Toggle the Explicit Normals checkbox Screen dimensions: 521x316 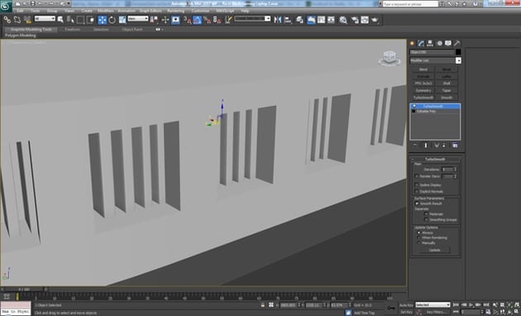[416, 191]
